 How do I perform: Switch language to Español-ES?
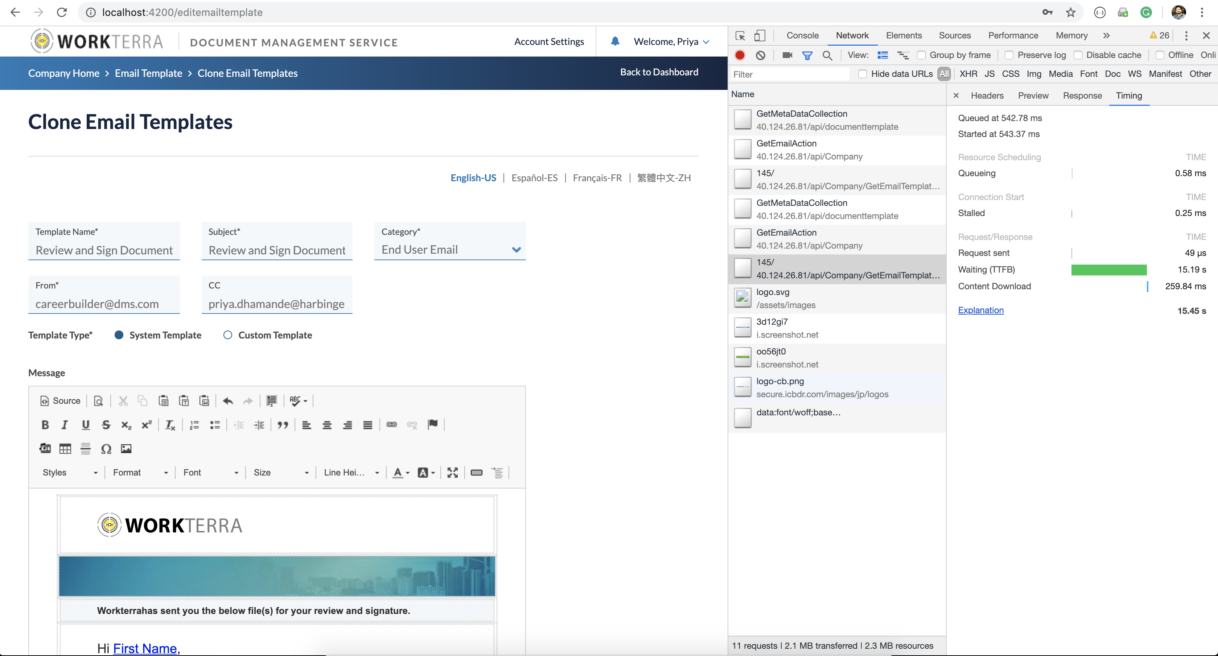click(x=534, y=178)
